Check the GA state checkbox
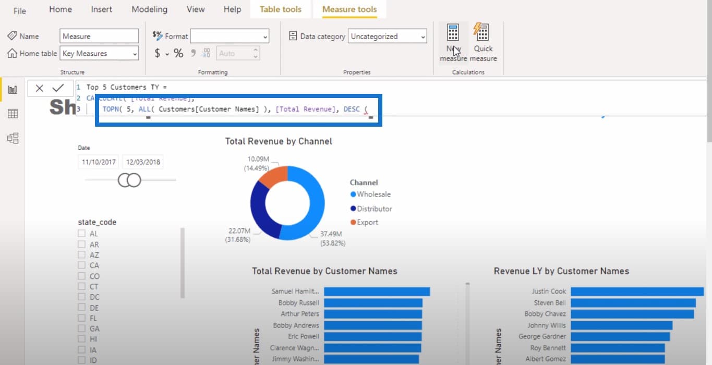Viewport: 712px width, 365px height. [x=81, y=328]
